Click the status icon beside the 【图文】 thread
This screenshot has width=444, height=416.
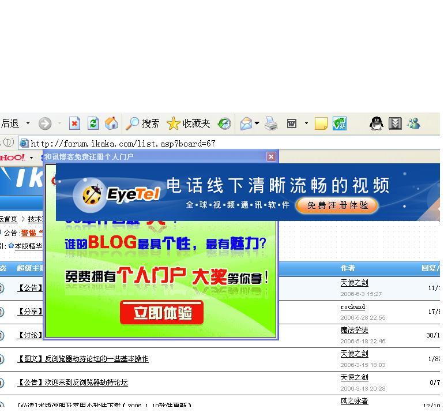tap(1, 359)
